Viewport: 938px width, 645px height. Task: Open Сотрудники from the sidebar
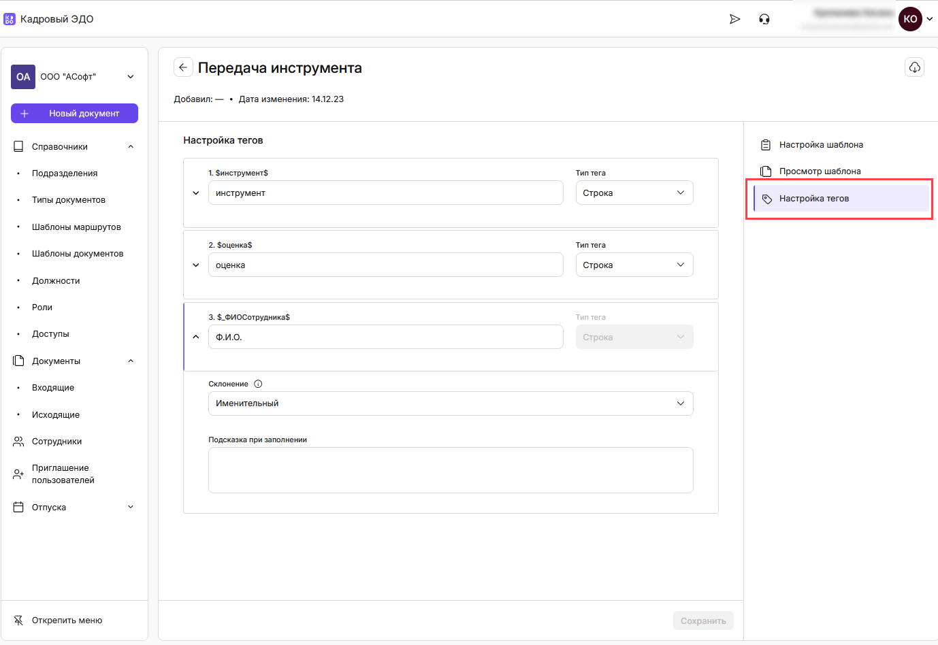(56, 442)
